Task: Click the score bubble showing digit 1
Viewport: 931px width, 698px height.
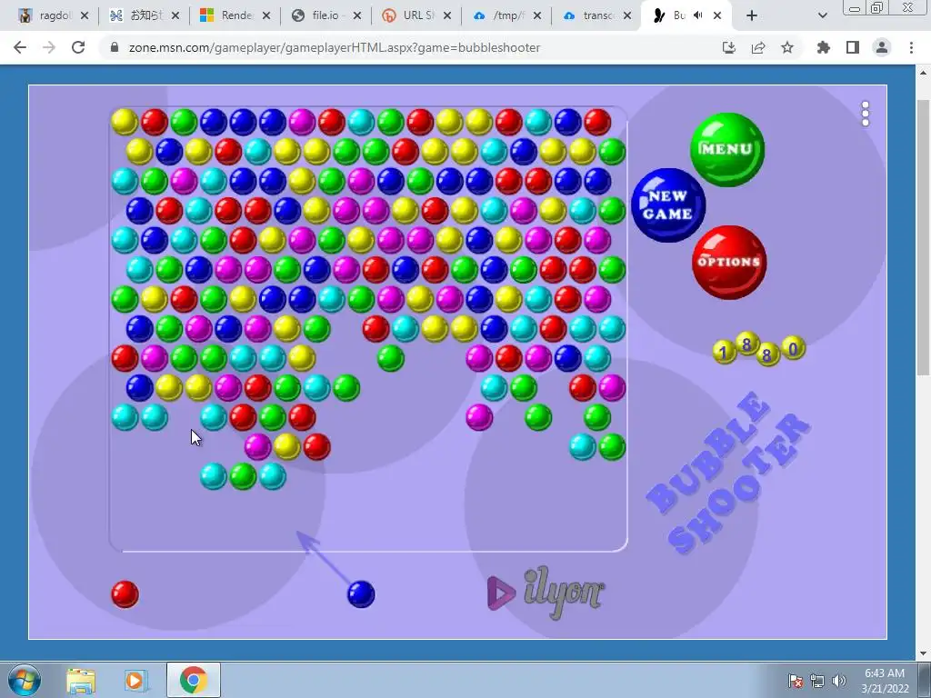Action: coord(724,352)
